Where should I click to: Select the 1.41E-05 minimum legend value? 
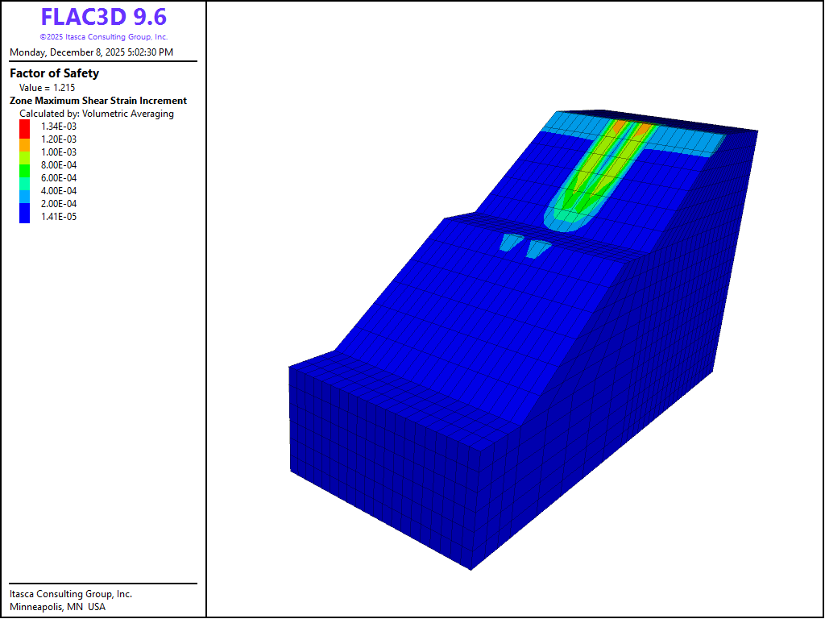click(59, 217)
